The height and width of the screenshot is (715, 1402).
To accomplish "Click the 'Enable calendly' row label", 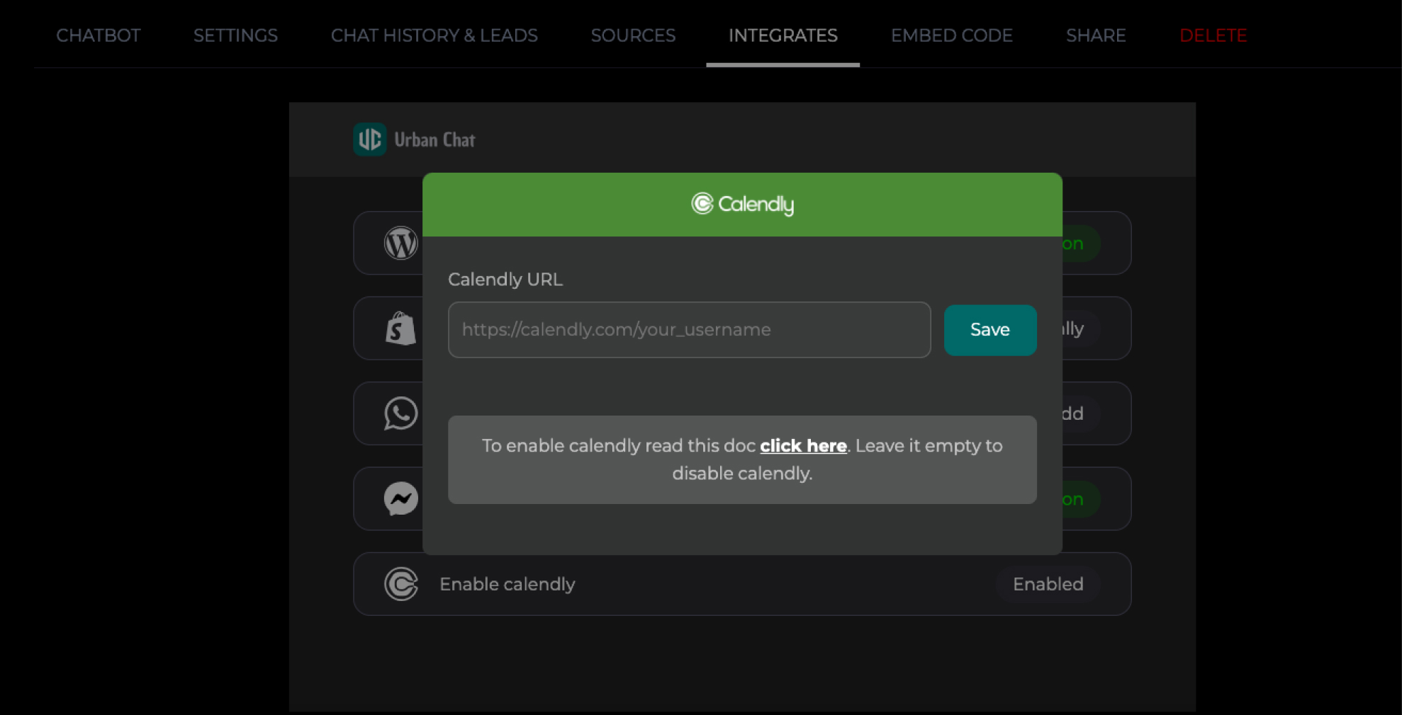I will [x=507, y=584].
